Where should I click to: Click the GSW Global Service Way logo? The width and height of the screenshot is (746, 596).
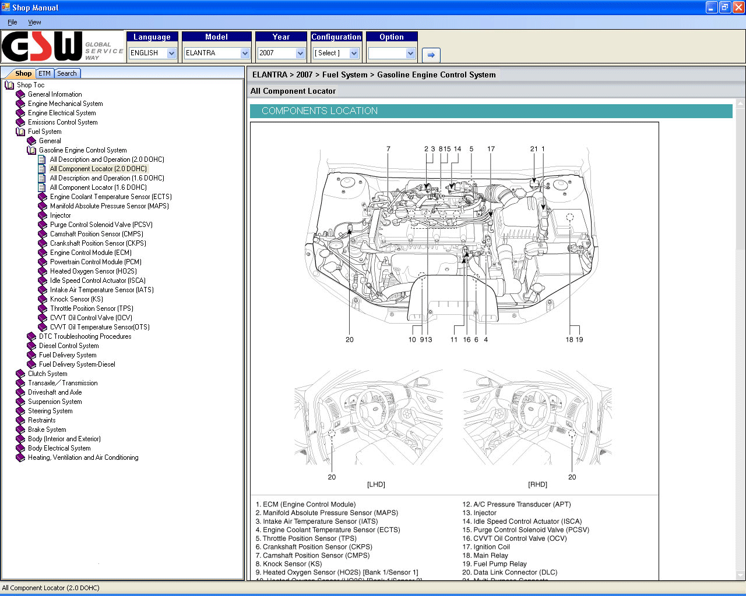pos(62,47)
